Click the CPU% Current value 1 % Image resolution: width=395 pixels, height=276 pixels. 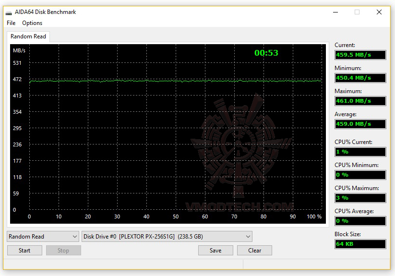pos(360,152)
